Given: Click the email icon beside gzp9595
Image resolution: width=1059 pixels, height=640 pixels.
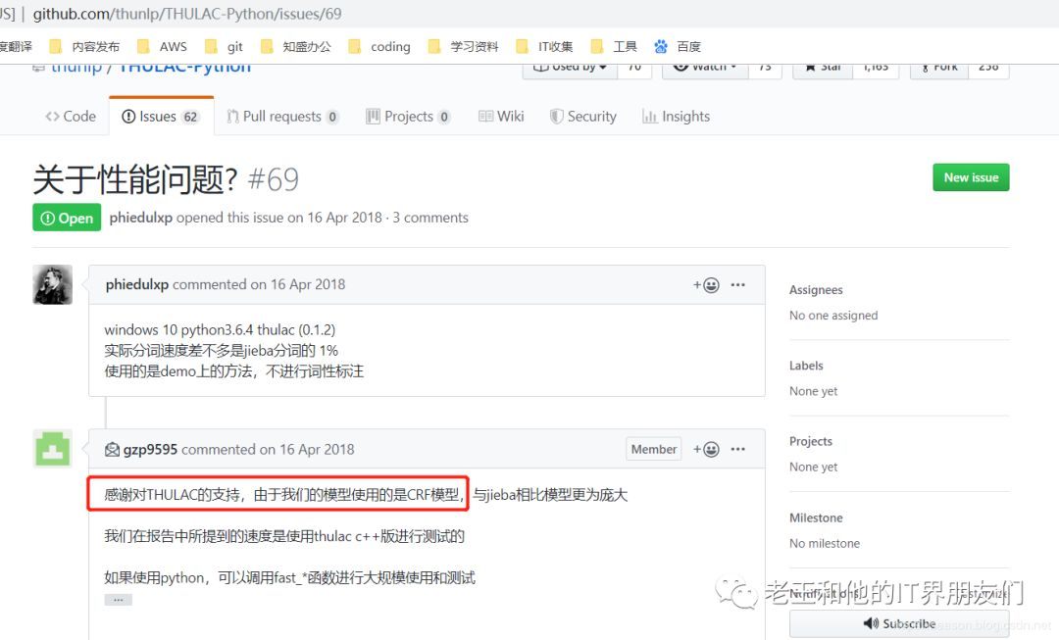Looking at the screenshot, I should 112,450.
